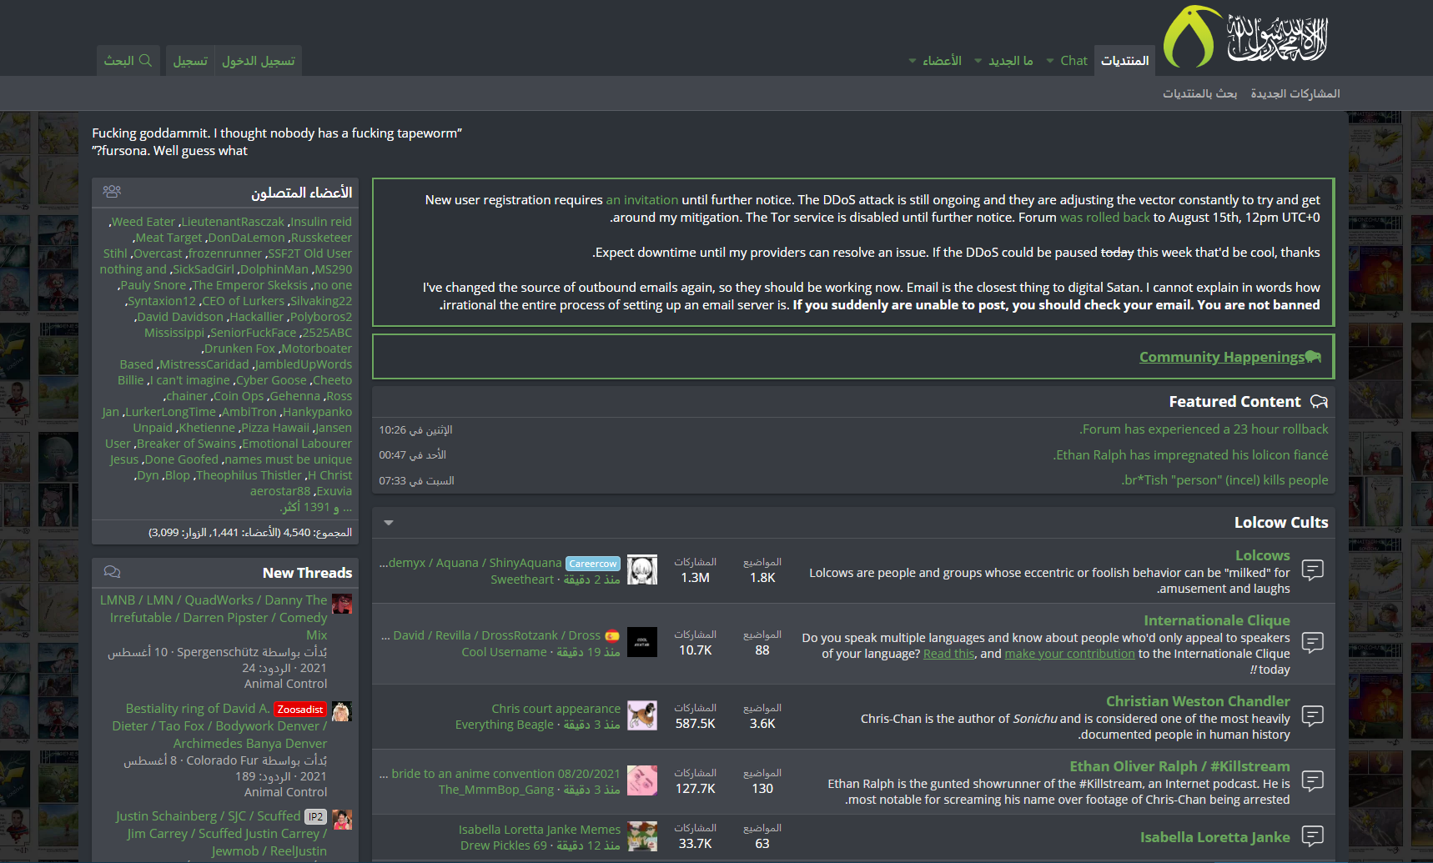Open the Community Happenings link
The width and height of the screenshot is (1433, 863).
tap(1222, 357)
